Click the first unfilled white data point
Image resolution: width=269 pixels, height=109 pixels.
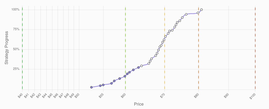point(141,66)
